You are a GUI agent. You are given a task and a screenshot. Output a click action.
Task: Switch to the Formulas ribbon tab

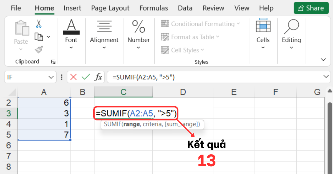(154, 8)
